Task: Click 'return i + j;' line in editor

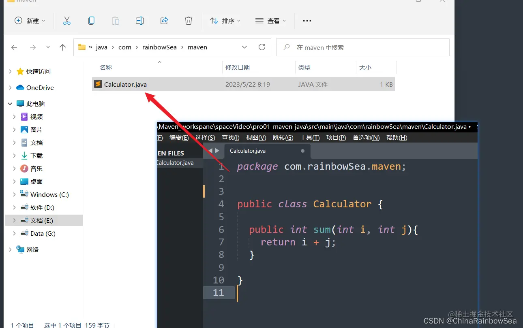Action: [298, 242]
